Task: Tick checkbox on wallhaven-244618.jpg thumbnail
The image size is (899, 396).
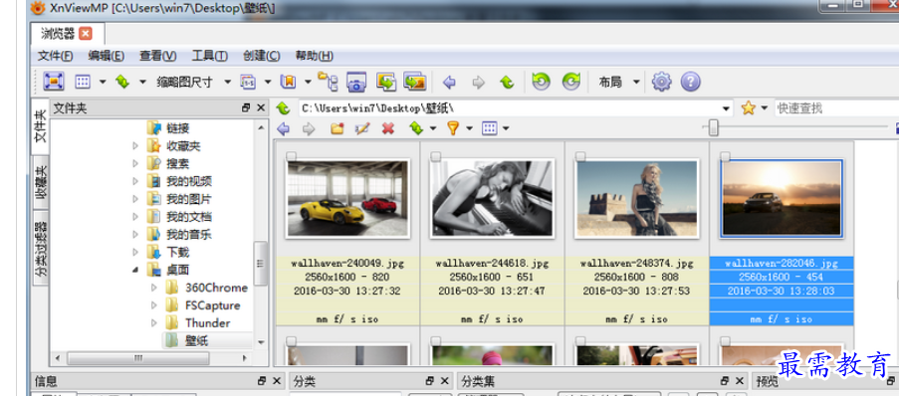Action: (436, 156)
